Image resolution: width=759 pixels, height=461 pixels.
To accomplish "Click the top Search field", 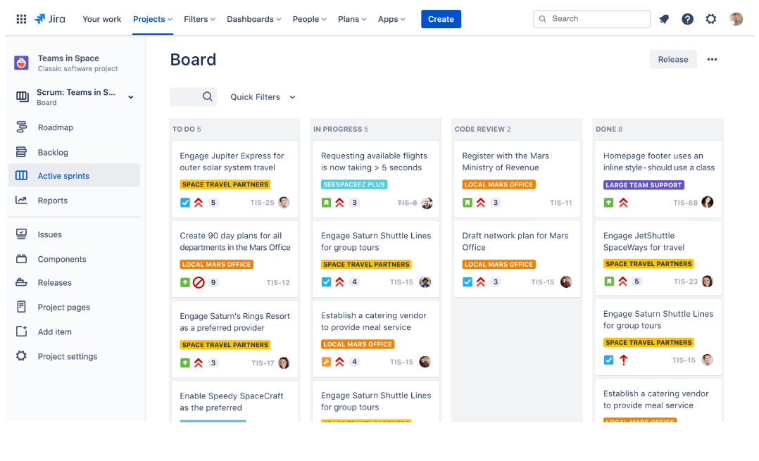I will [x=591, y=19].
